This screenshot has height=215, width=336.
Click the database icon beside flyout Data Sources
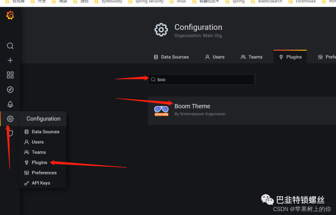[x=26, y=131]
